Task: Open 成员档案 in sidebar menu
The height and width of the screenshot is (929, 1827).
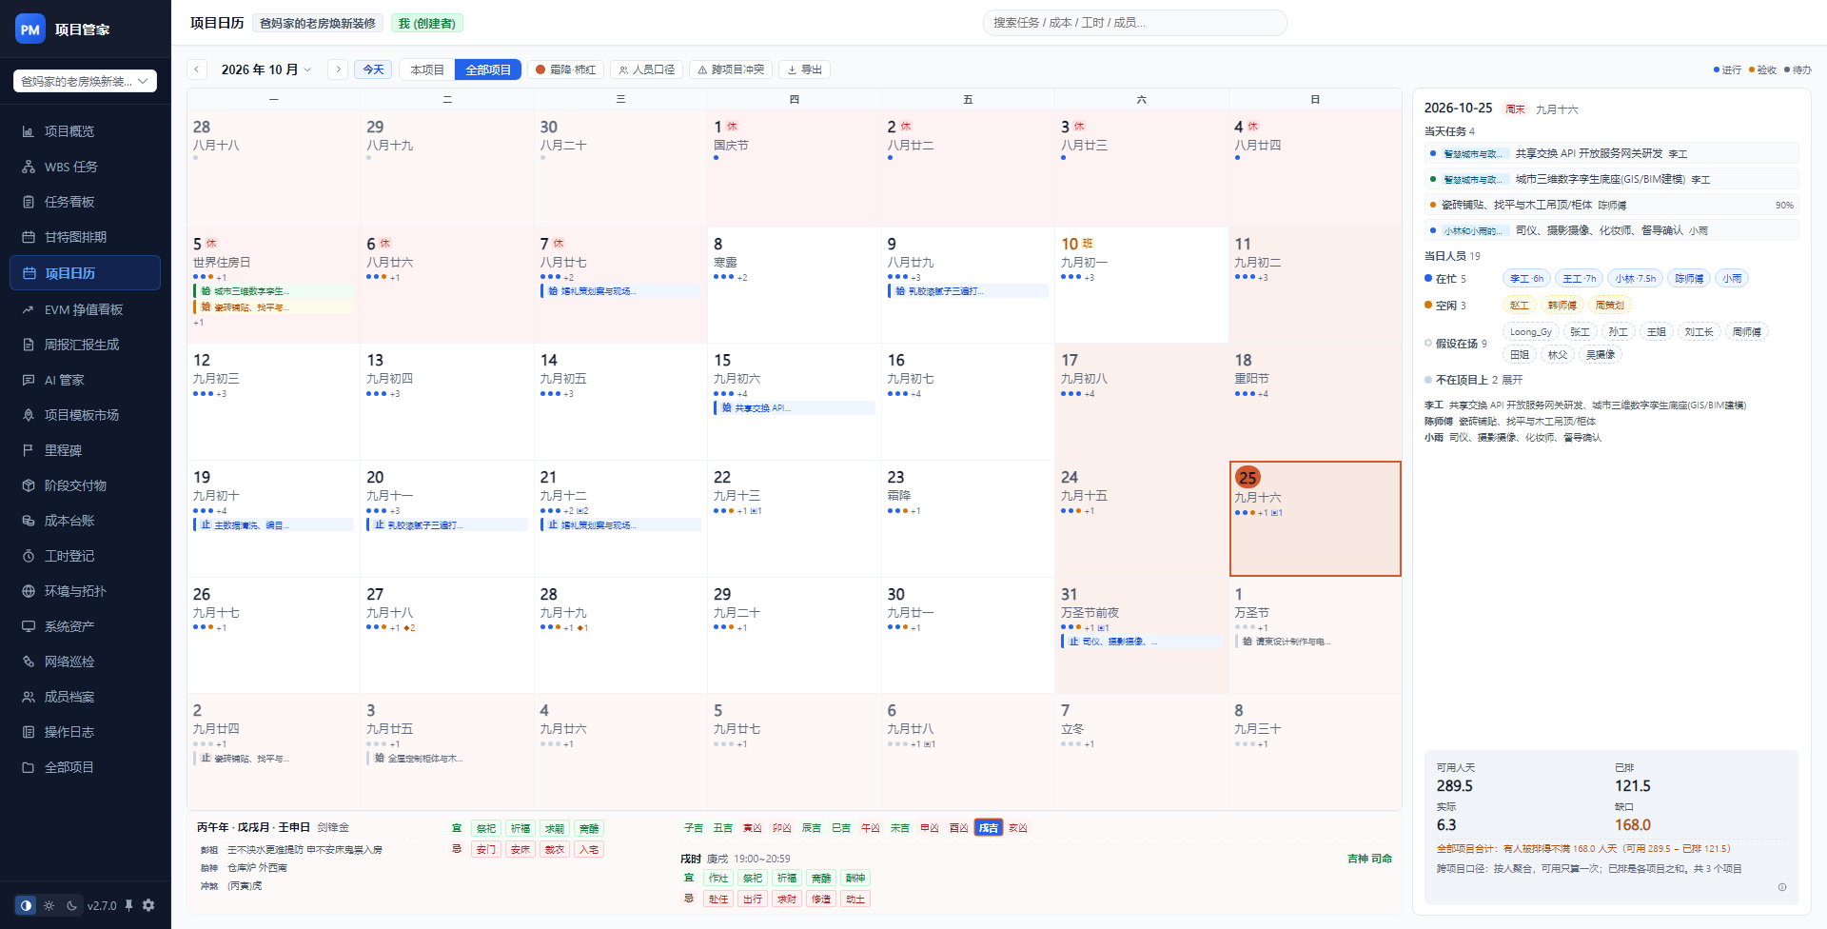Action: click(85, 697)
